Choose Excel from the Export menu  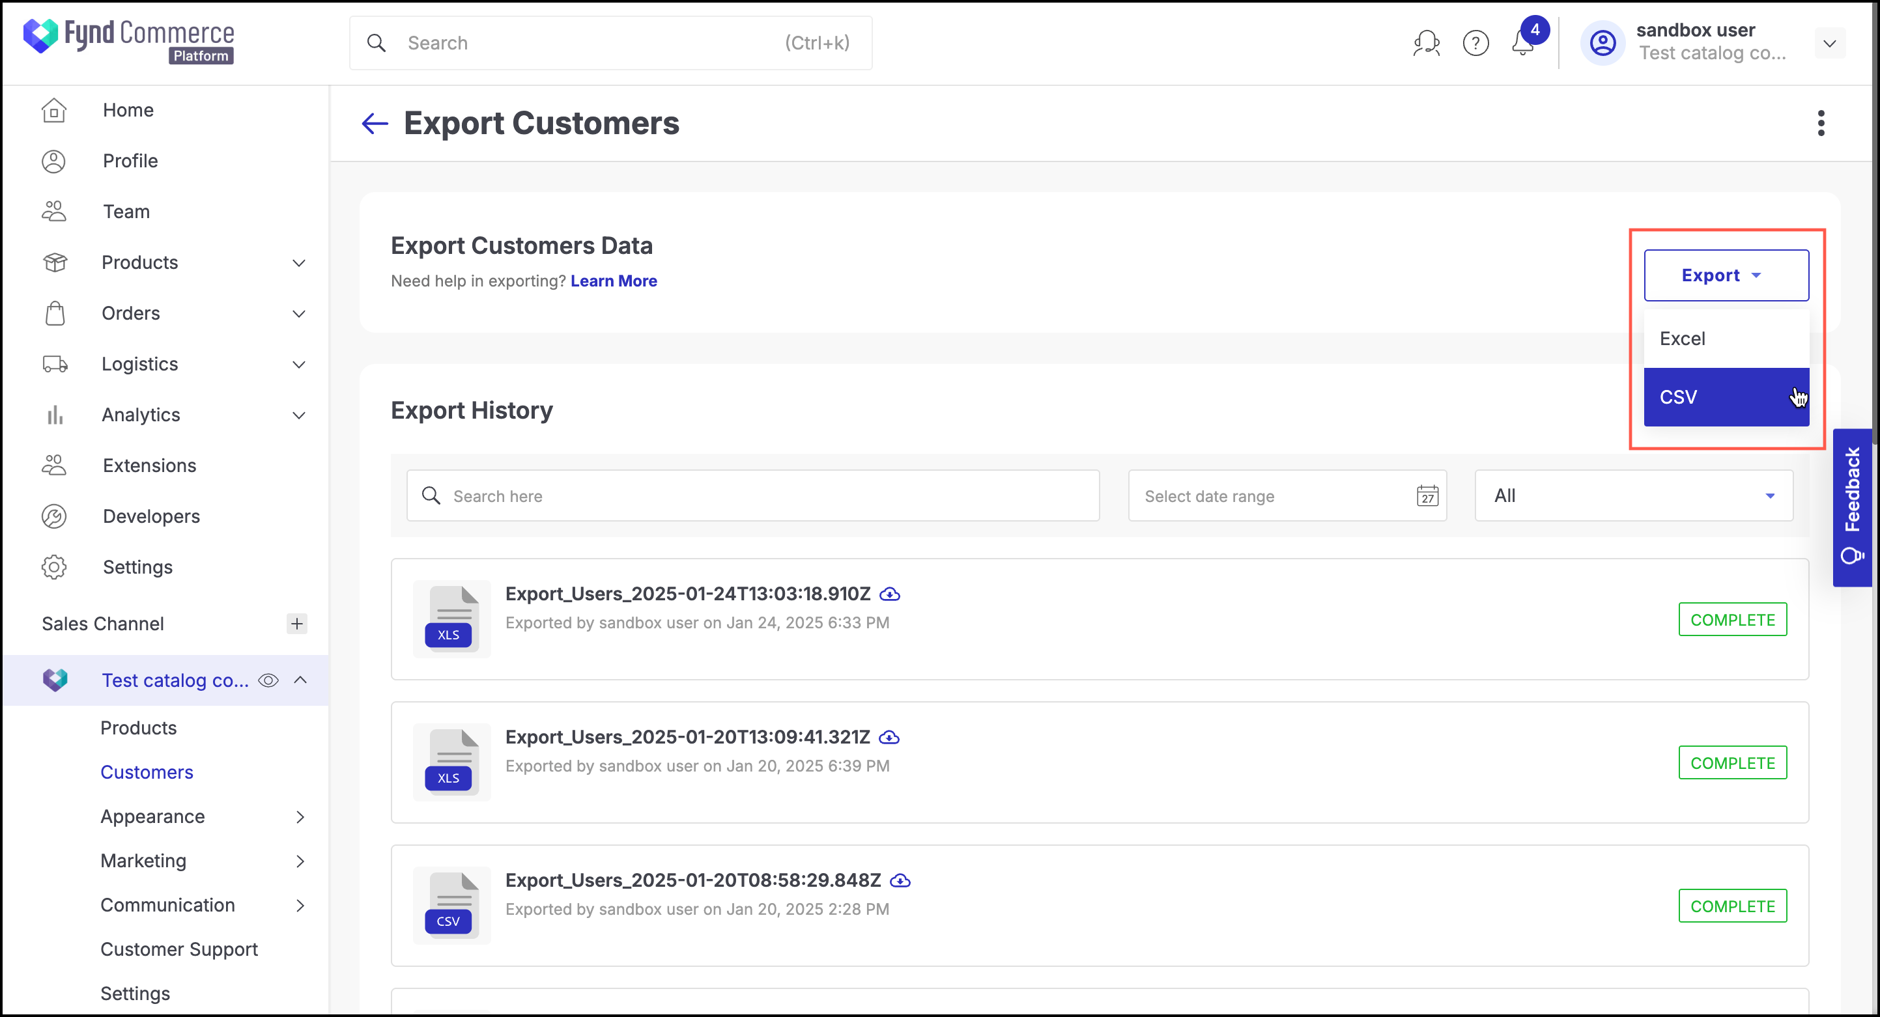coord(1726,339)
